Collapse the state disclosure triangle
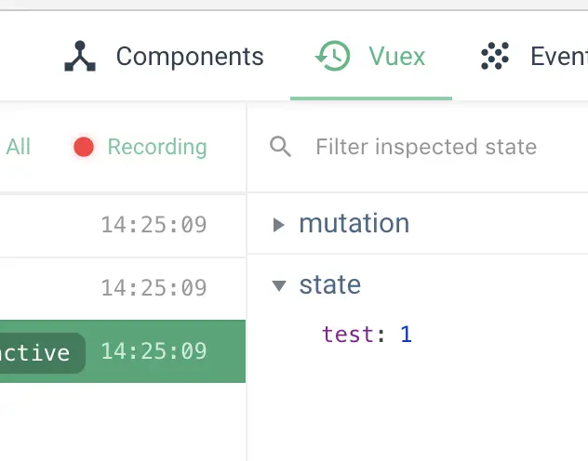This screenshot has height=461, width=588. tap(278, 285)
